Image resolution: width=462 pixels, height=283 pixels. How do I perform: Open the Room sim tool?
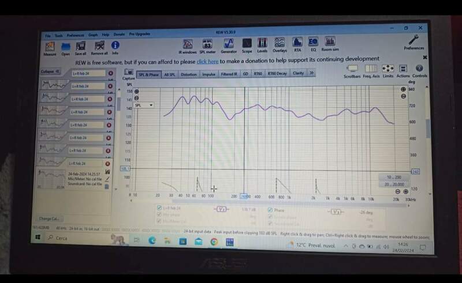(x=330, y=43)
